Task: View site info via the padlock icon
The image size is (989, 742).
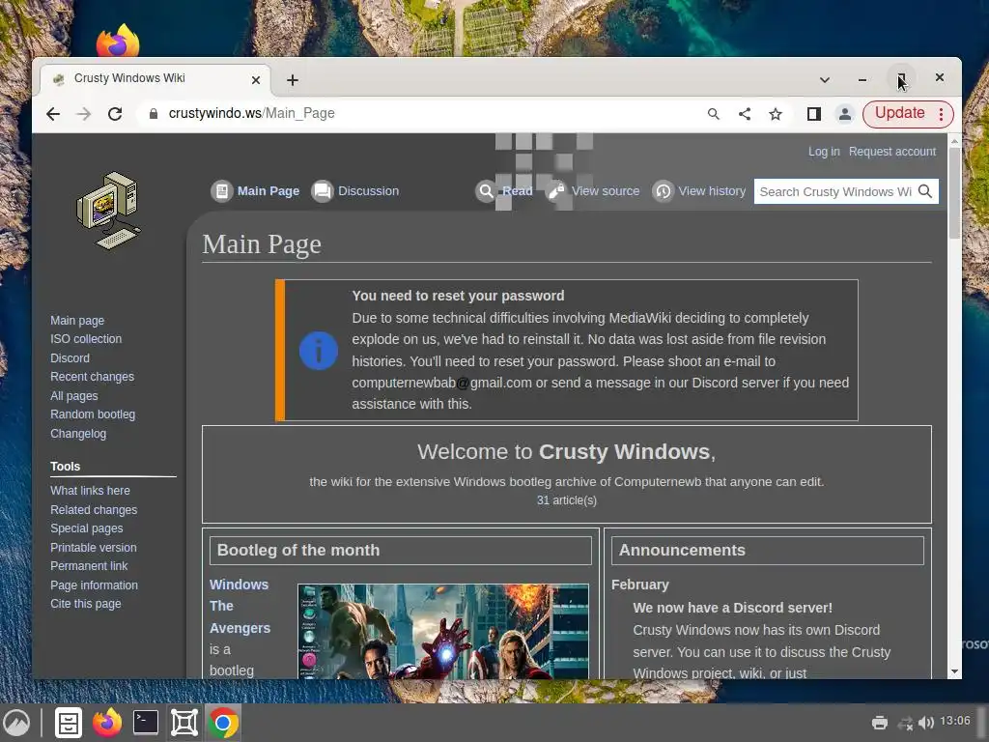Action: pos(153,114)
